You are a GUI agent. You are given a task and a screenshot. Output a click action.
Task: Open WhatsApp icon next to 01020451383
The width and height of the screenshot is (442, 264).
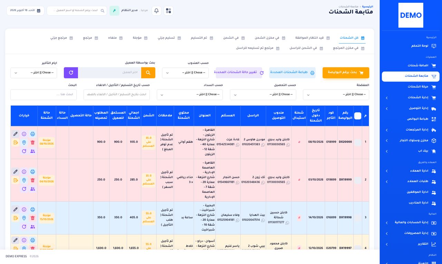[263, 145]
